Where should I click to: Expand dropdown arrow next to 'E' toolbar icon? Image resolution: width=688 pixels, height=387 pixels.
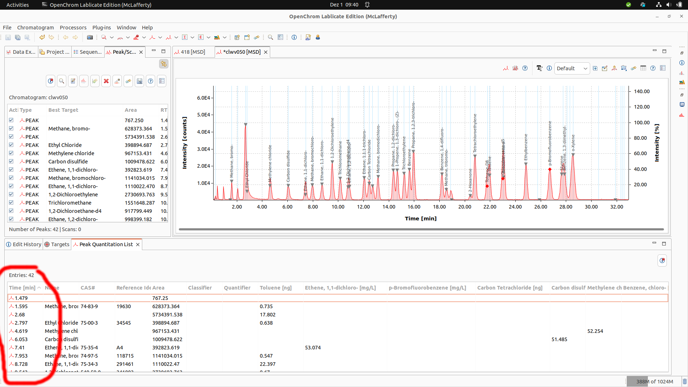(x=209, y=37)
